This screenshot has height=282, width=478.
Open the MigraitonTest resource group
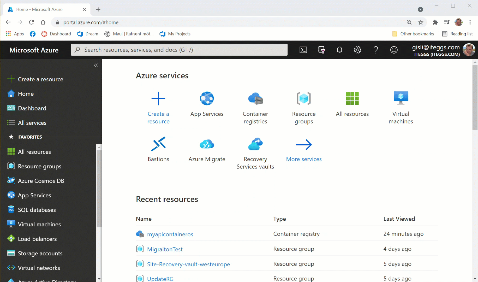[165, 249]
